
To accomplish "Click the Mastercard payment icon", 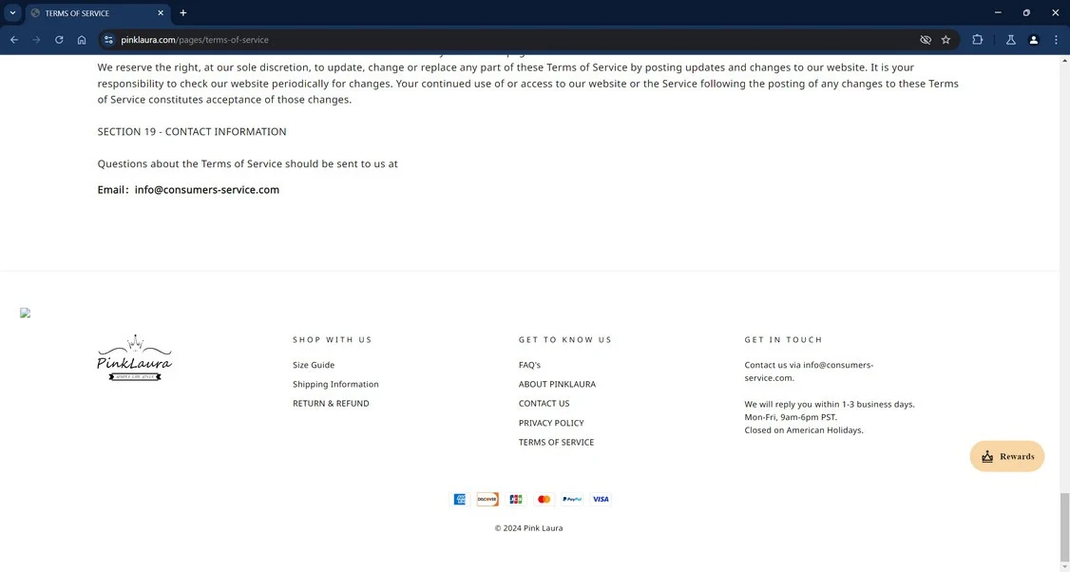I will pyautogui.click(x=544, y=500).
